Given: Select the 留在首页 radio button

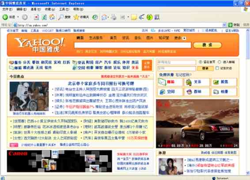Looking at the screenshot, I should (201, 62).
